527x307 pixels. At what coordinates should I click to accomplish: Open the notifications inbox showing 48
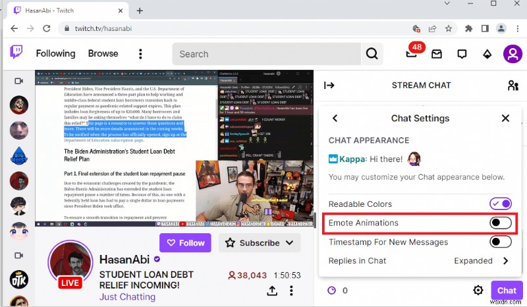pyautogui.click(x=412, y=53)
